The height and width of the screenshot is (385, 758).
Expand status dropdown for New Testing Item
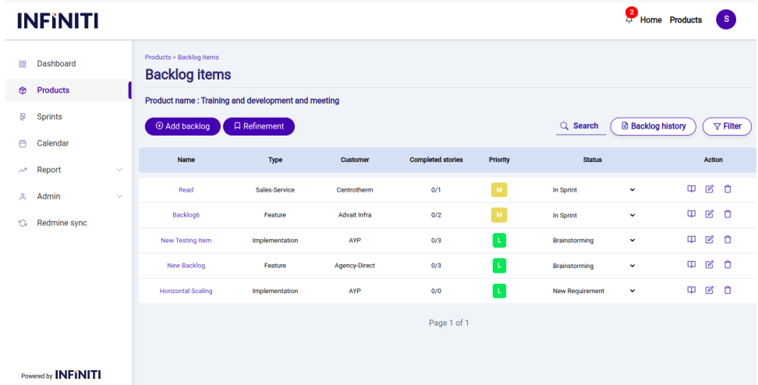pyautogui.click(x=632, y=241)
